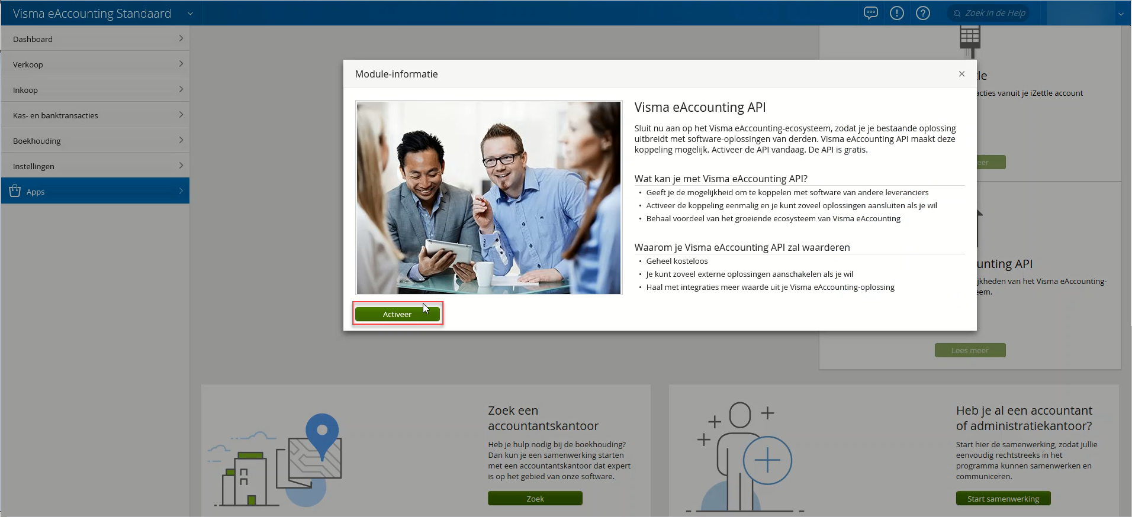Click the module photo of colleagues

point(488,198)
